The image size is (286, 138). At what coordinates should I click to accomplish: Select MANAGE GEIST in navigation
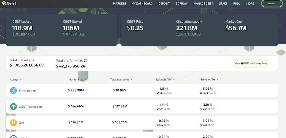click(x=203, y=3)
